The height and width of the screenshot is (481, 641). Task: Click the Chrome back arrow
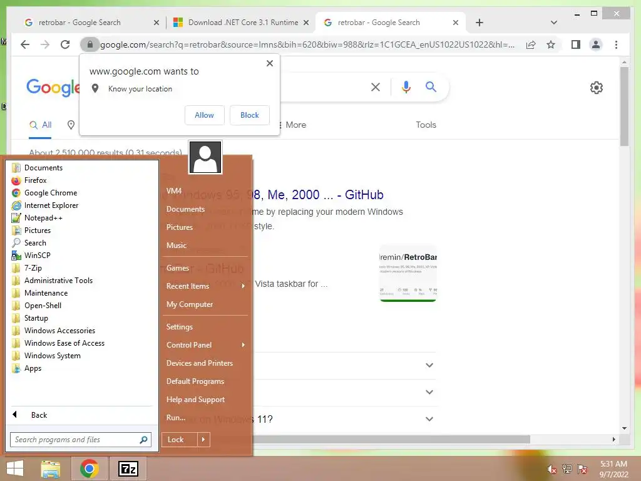tap(25, 44)
